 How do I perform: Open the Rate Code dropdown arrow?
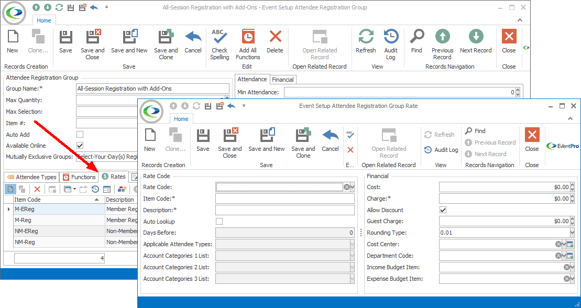[353, 187]
